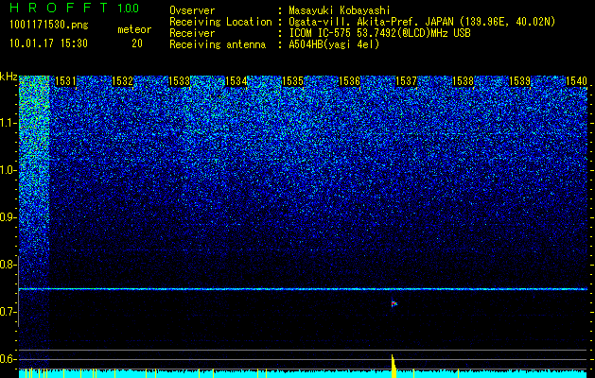595x378 pixels.
Task: Click antenna value A504HB(yagi 4el)
Action: coord(334,44)
